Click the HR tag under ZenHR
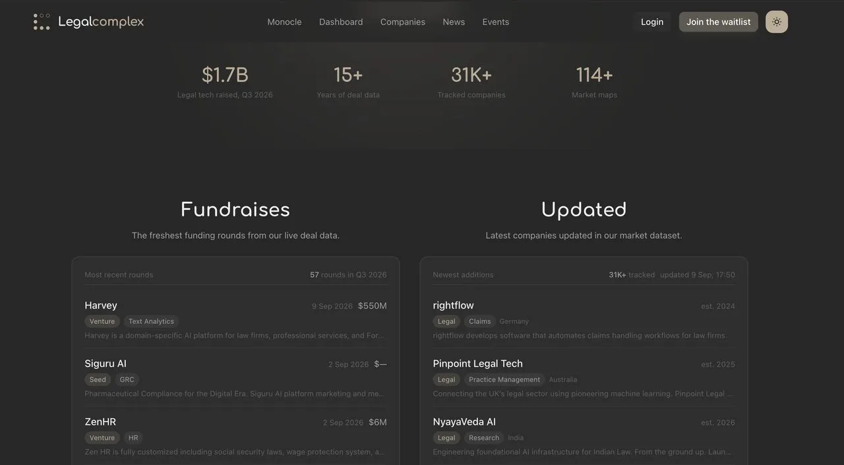The image size is (844, 465). [133, 437]
